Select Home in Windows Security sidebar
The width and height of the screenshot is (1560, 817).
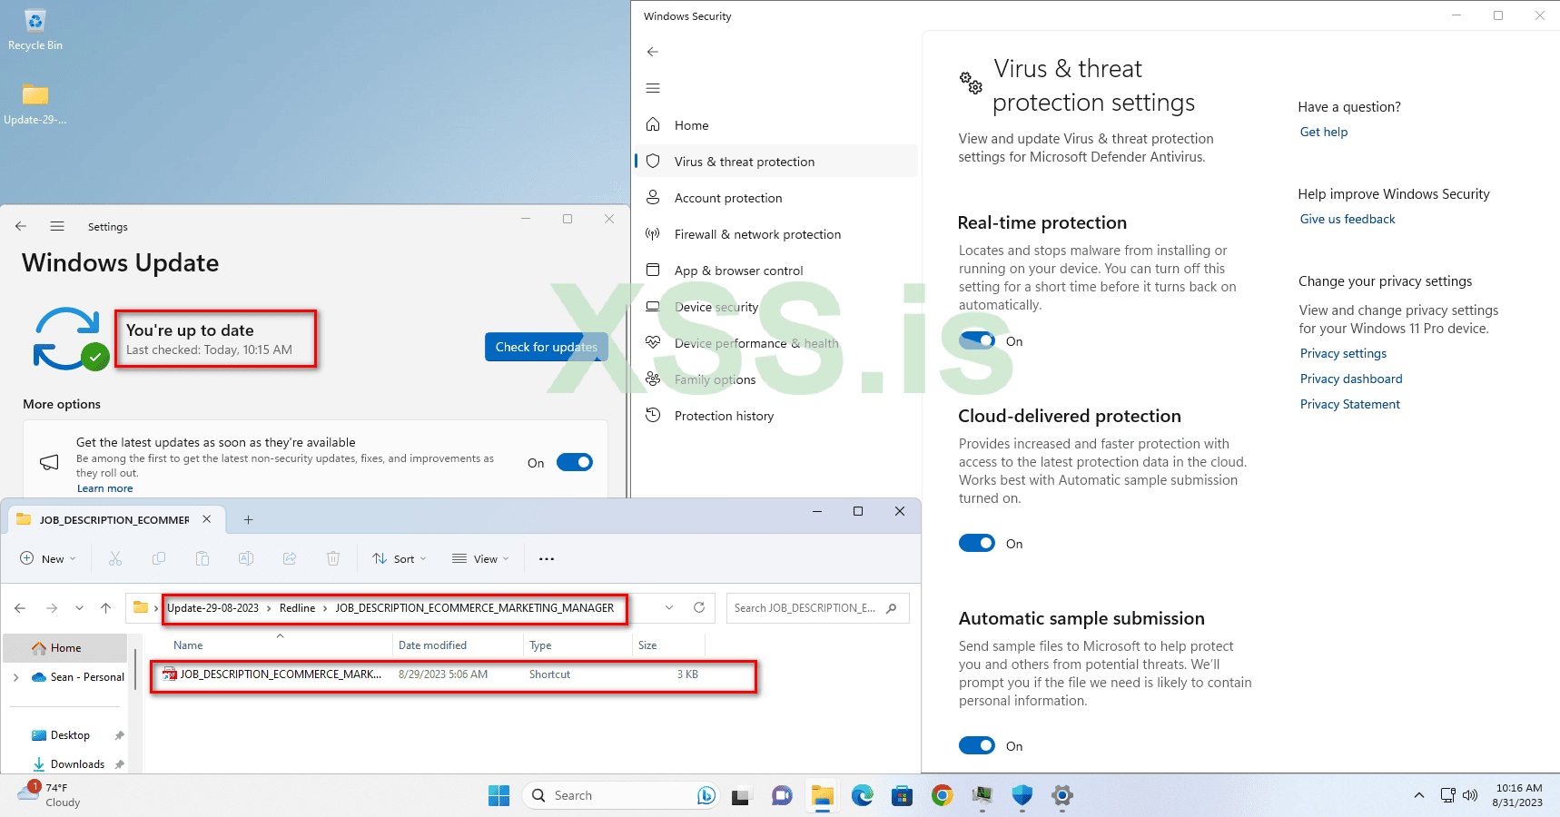pyautogui.click(x=775, y=125)
